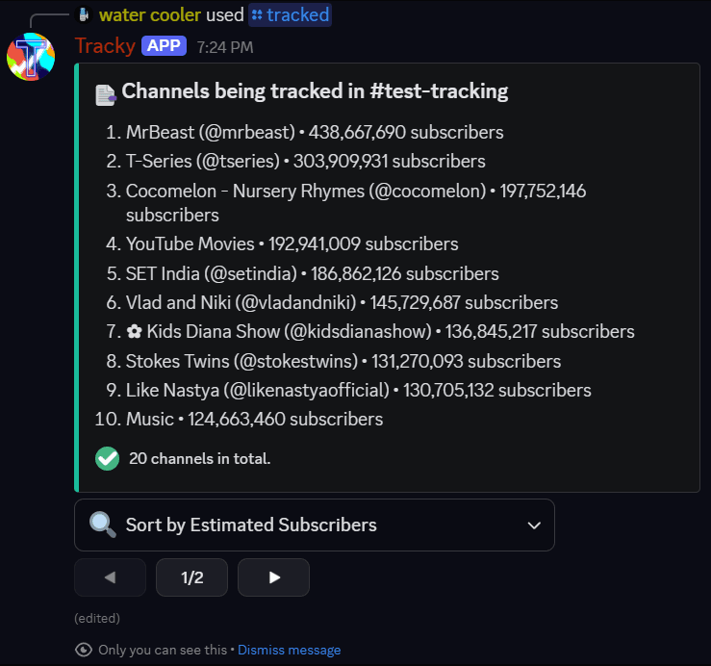Viewport: 711px width, 666px height.
Task: Click the Tracky bot avatar
Action: [x=31, y=56]
